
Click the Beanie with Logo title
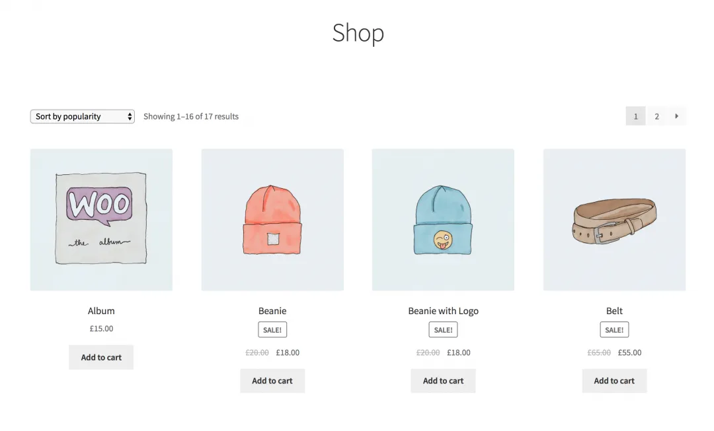443,311
